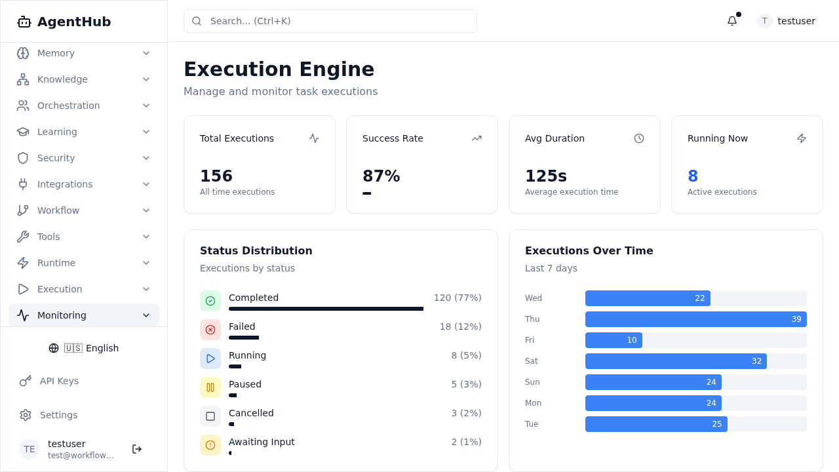
Task: Click the Completed status progress bar
Action: pos(326,308)
